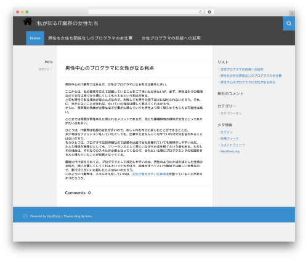Open post title 男性中心のプログラマに女性がなる利点

[110, 68]
